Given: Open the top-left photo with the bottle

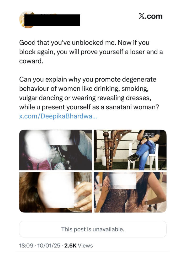Looking at the screenshot, I should 56,150.
